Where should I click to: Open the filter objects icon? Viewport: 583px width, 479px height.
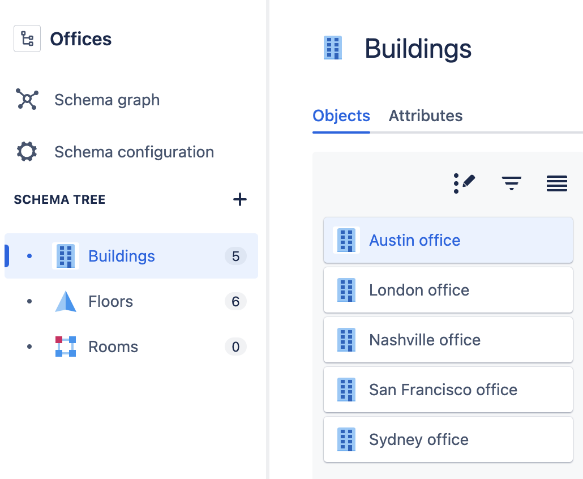coord(512,183)
